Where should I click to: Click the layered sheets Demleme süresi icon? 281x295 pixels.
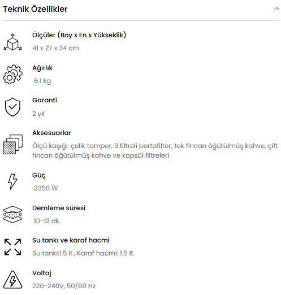[x=12, y=214]
